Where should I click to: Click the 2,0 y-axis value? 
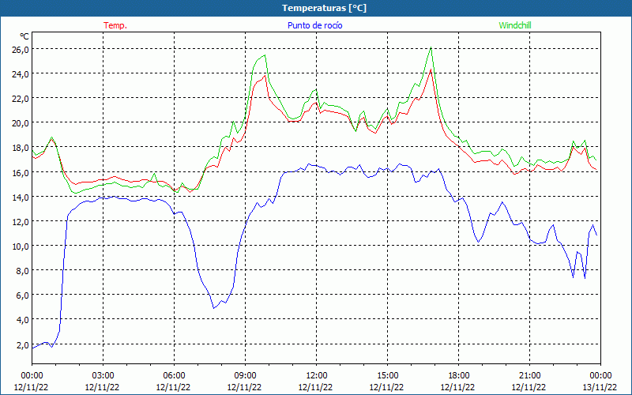coord(23,345)
